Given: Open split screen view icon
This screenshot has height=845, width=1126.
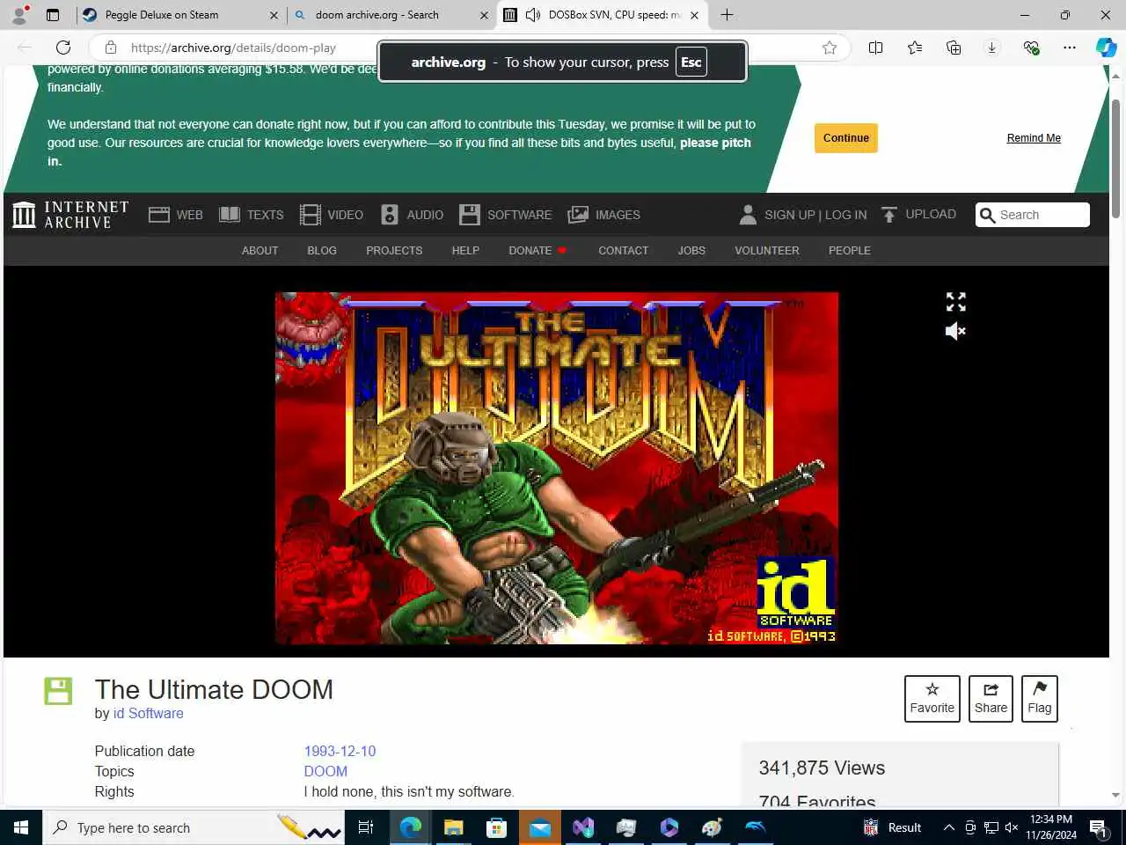Looking at the screenshot, I should pos(875,48).
